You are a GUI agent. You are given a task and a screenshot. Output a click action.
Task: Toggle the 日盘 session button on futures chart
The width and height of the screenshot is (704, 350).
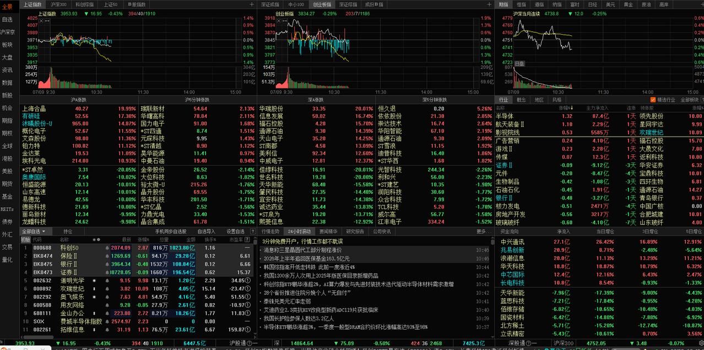pos(519,64)
